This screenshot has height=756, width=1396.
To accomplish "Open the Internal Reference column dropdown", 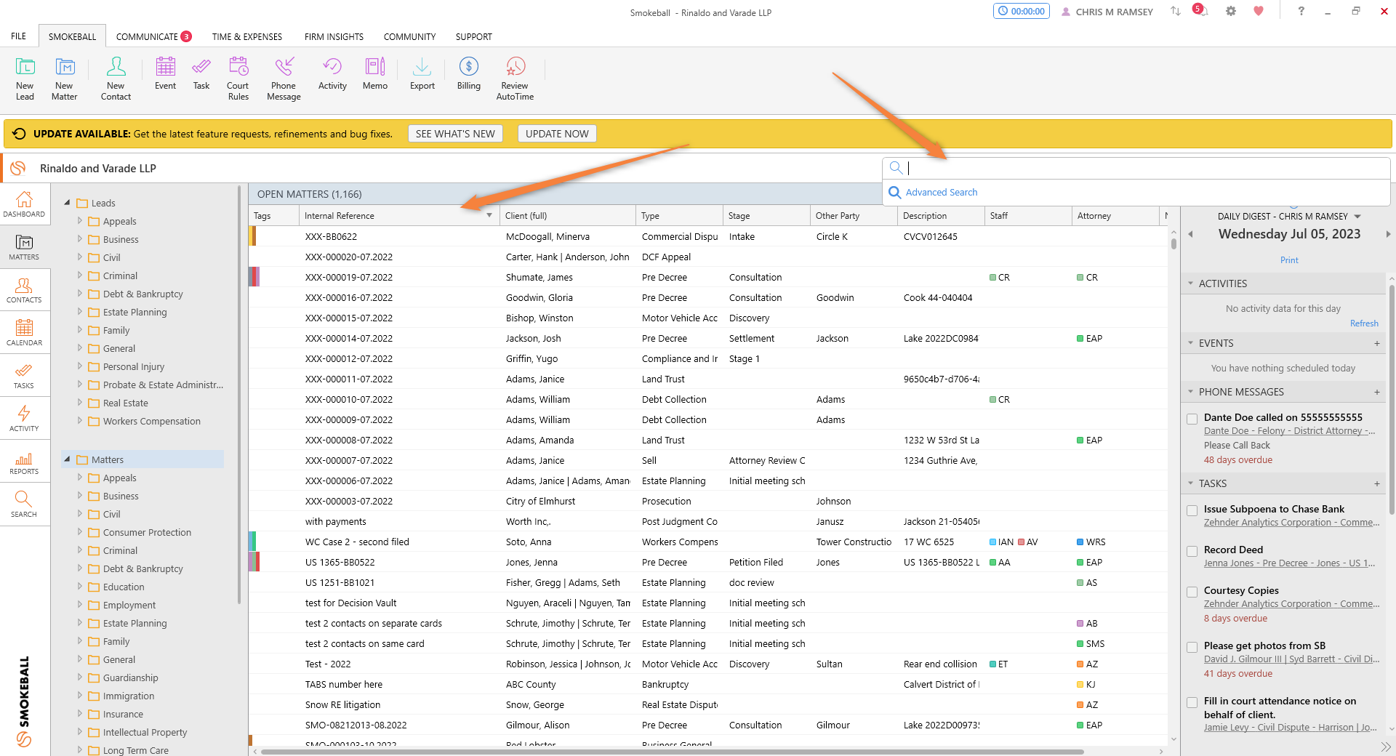I will [x=489, y=216].
